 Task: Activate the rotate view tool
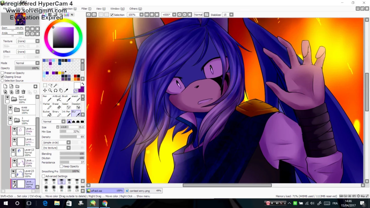(x=55, y=91)
